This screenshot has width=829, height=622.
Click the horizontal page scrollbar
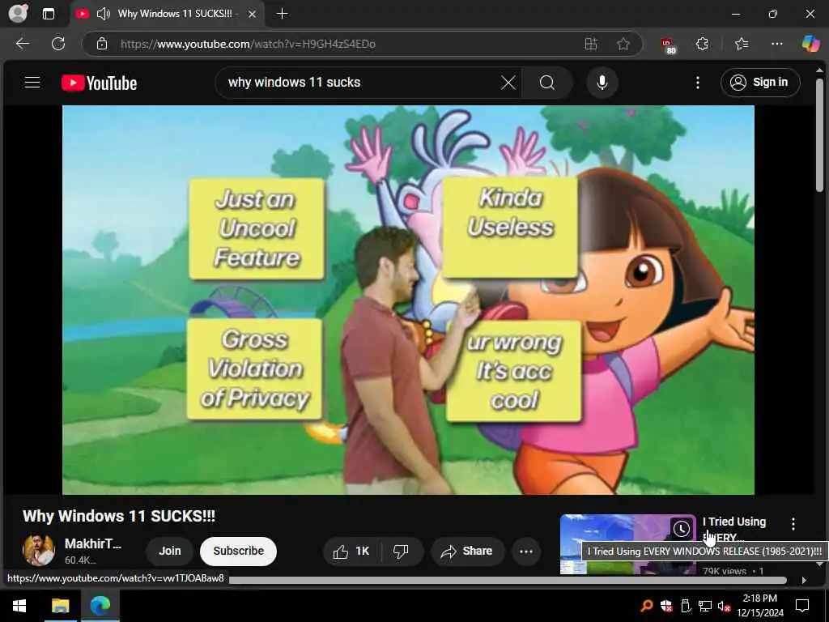point(508,580)
